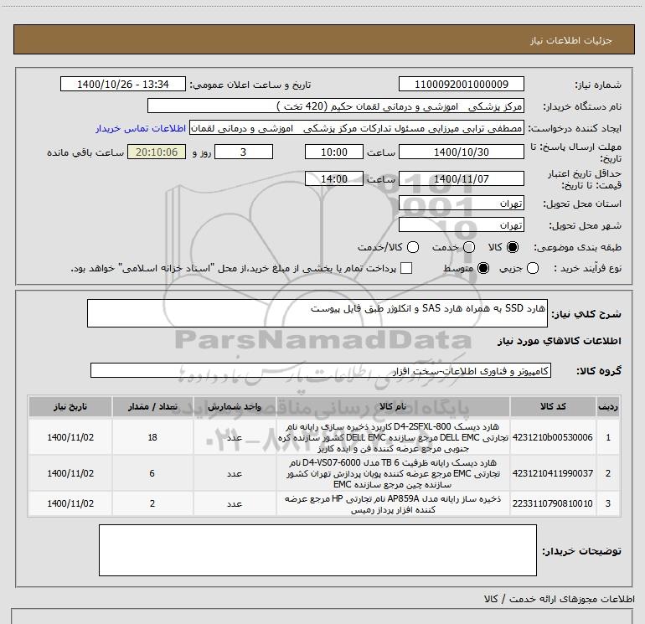Select the کالا radio button
645x624 pixels.
tap(513, 247)
